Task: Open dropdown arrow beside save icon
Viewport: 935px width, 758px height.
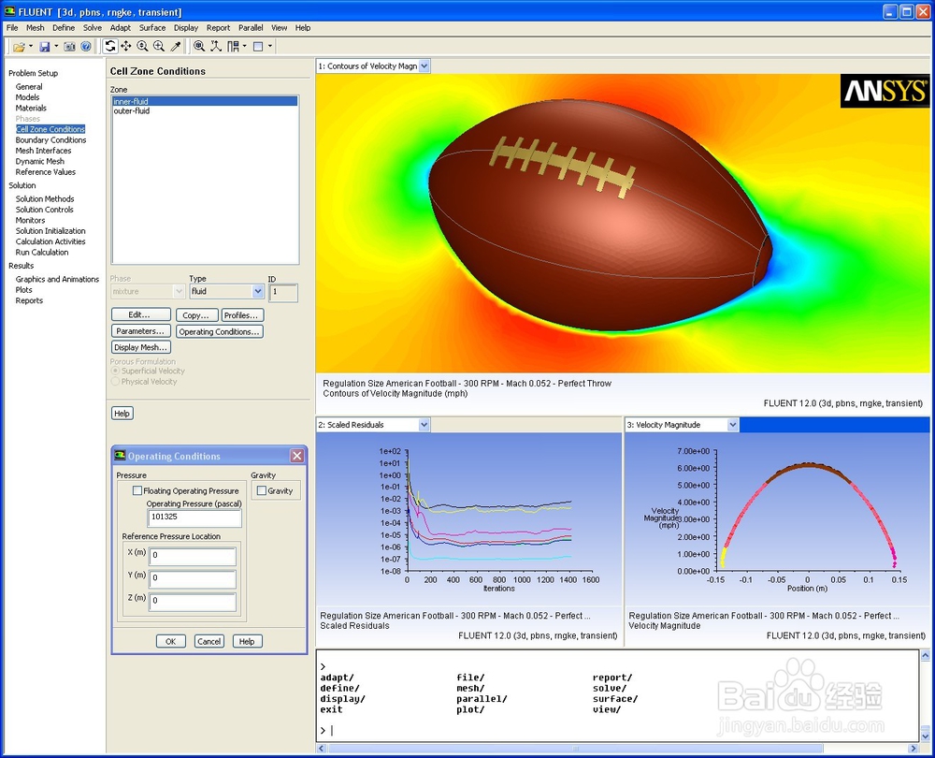Action: pos(56,46)
